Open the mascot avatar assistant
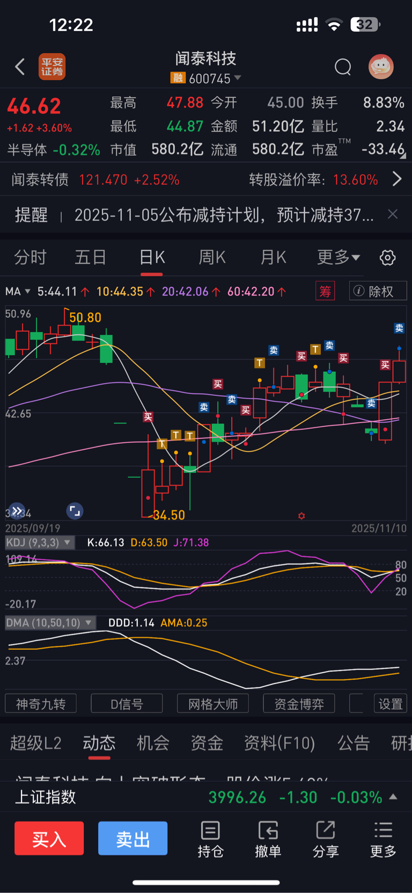The height and width of the screenshot is (893, 412). click(x=381, y=67)
